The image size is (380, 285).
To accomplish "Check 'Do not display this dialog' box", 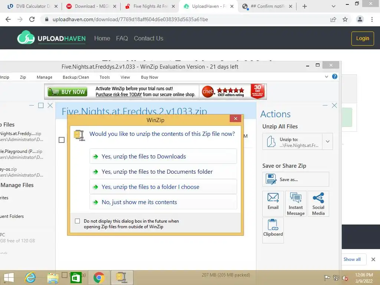I will pos(77,221).
